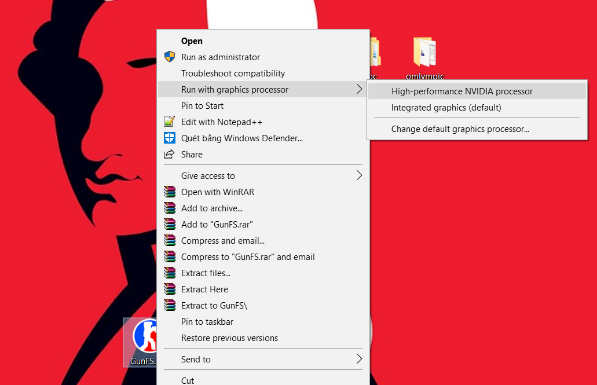Click the Notepad++ icon in context menu
The height and width of the screenshot is (385, 597).
pyautogui.click(x=169, y=122)
